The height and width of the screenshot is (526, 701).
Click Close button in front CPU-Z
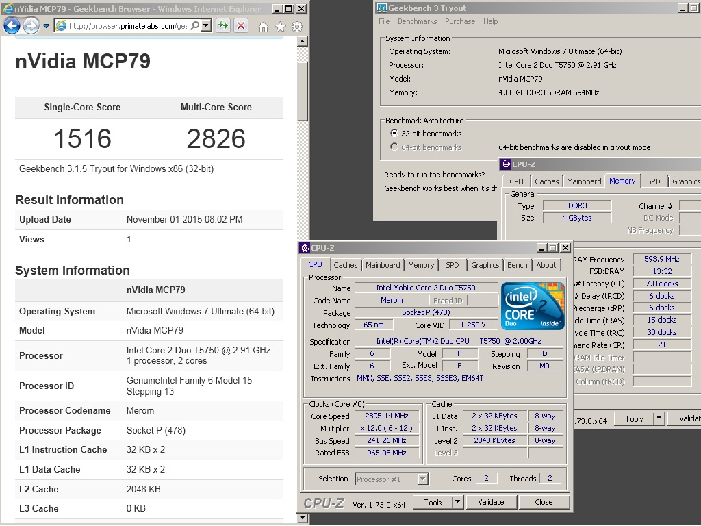pyautogui.click(x=544, y=502)
